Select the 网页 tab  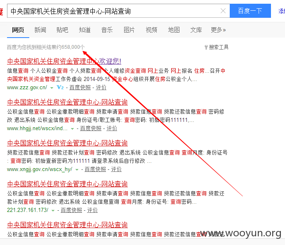(18, 30)
